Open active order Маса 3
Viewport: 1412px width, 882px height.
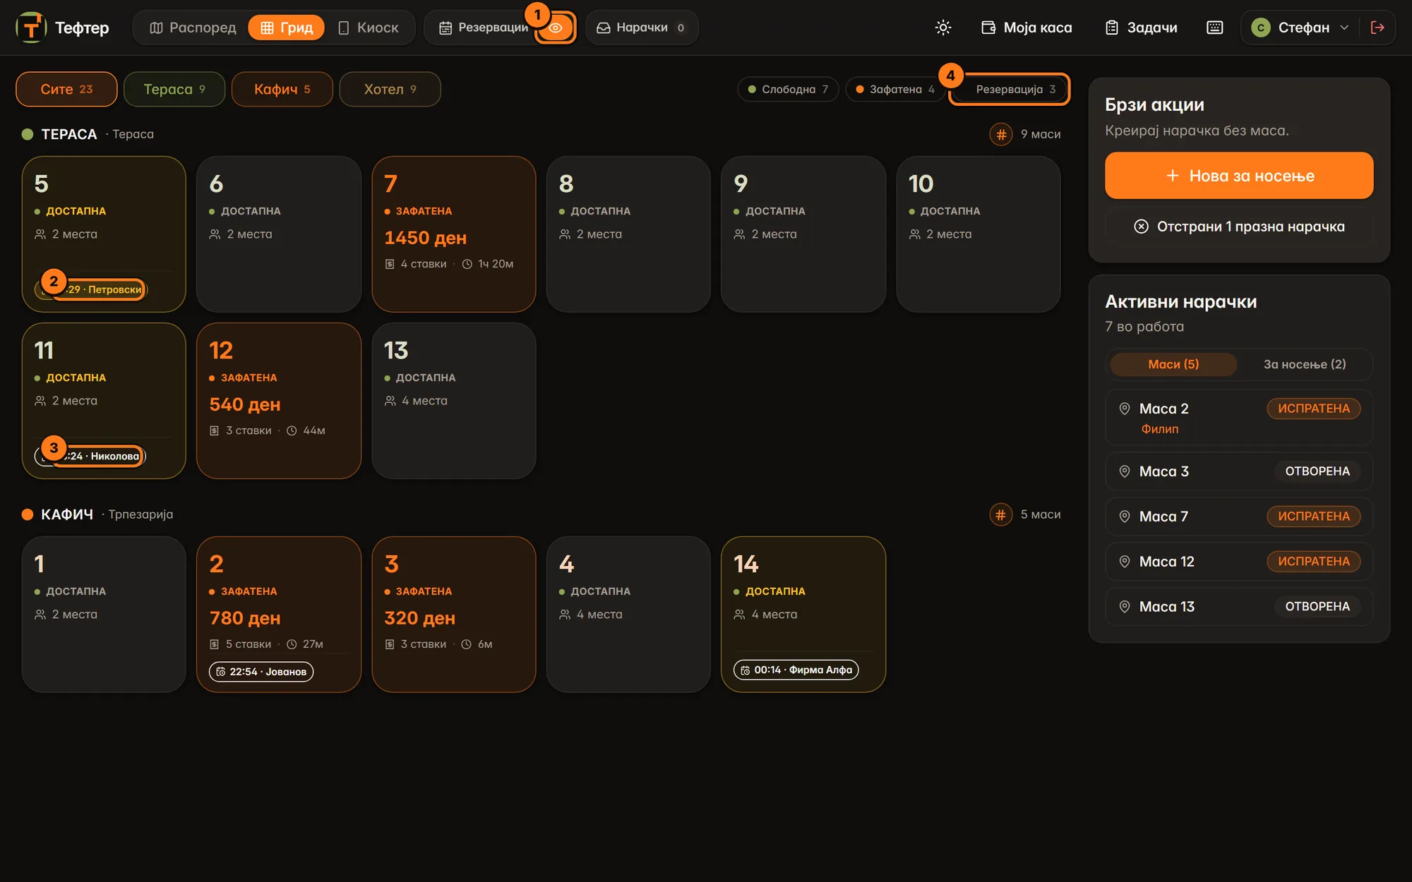[1239, 471]
